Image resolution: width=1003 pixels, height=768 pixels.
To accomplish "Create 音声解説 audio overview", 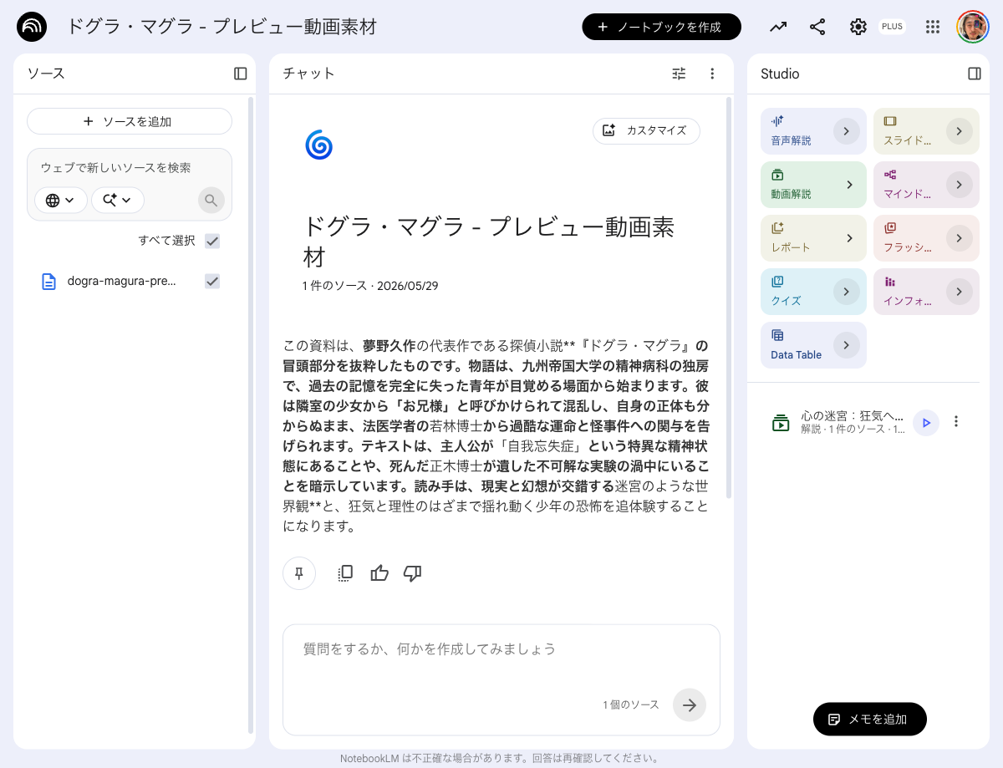I will [x=813, y=131].
